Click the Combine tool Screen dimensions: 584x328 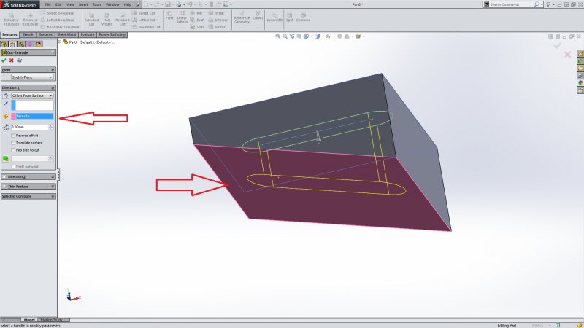(x=303, y=17)
